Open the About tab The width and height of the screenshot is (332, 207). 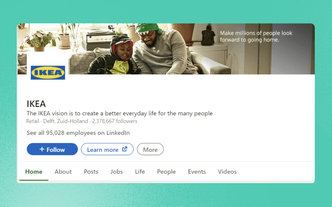point(63,171)
